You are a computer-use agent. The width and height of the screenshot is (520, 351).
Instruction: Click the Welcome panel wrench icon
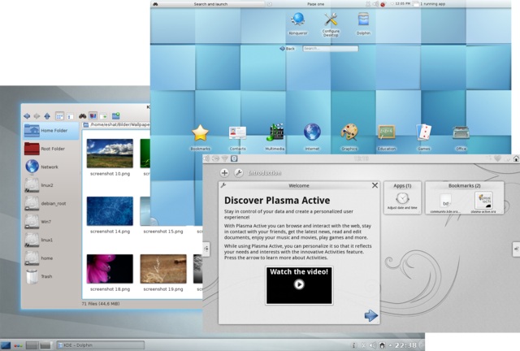pos(223,185)
